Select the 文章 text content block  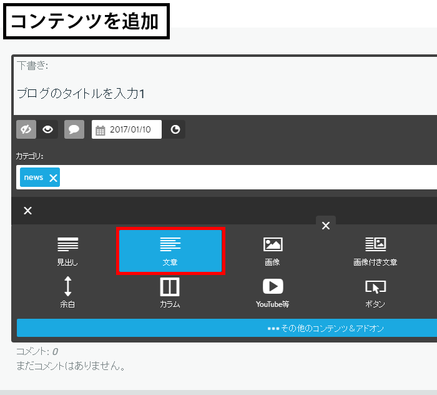(x=170, y=251)
